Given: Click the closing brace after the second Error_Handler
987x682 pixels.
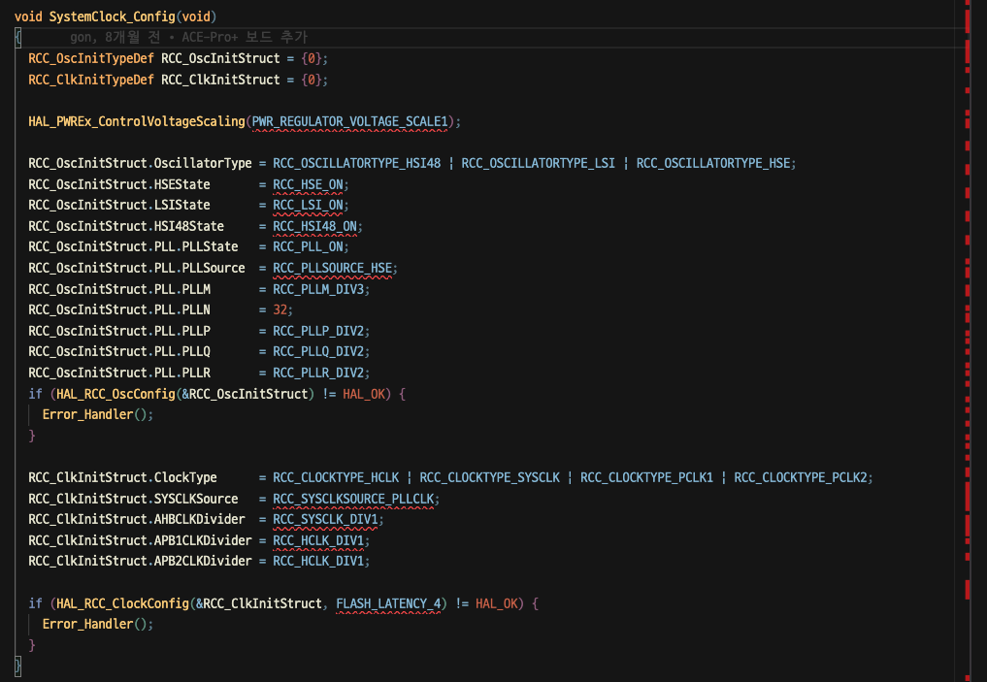Looking at the screenshot, I should [32, 644].
